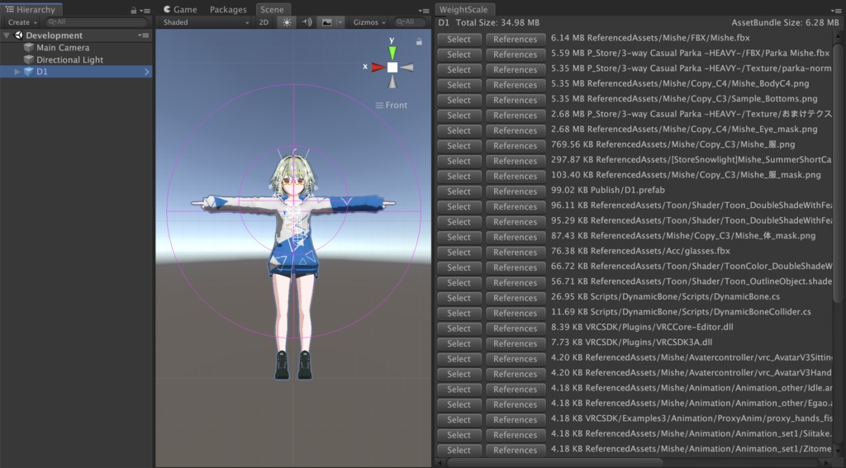Click References for DynamicBoneCollider.cs row
The image size is (846, 468).
(516, 314)
